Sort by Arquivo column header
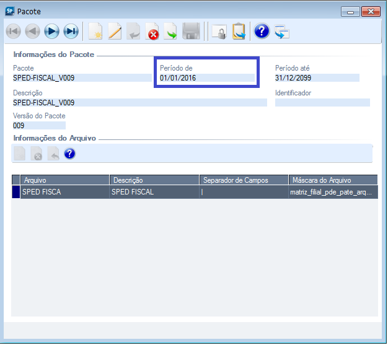The height and width of the screenshot is (345, 388). [x=65, y=180]
